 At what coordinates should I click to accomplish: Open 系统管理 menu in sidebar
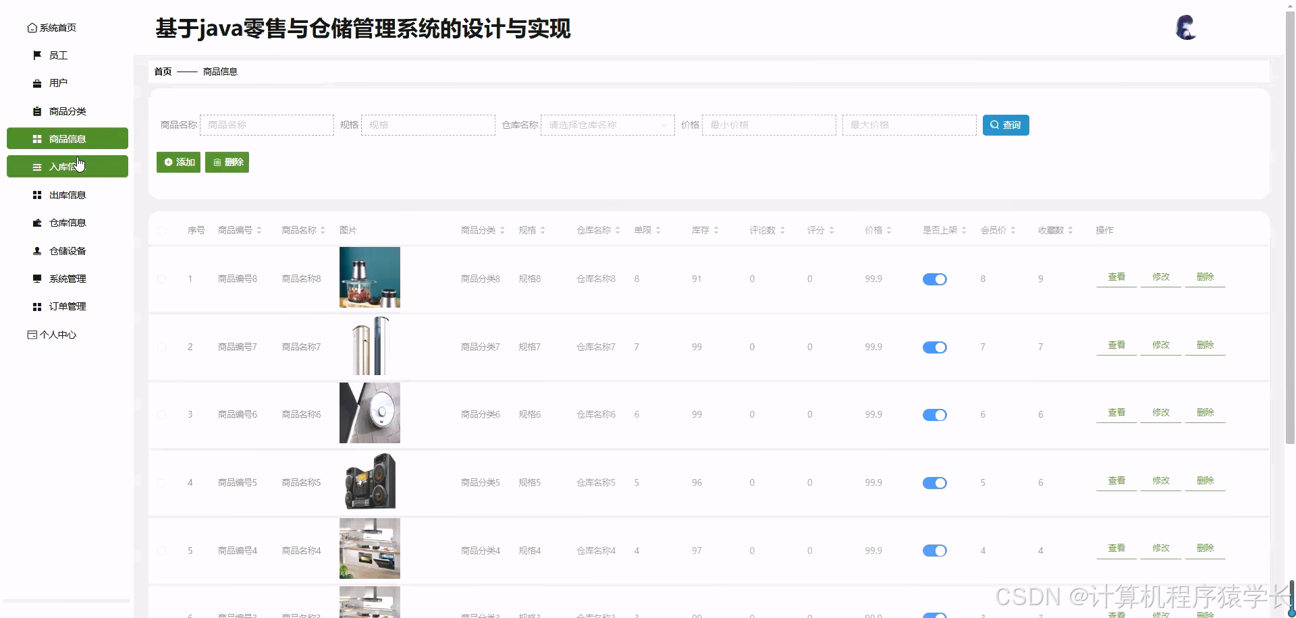pos(67,278)
